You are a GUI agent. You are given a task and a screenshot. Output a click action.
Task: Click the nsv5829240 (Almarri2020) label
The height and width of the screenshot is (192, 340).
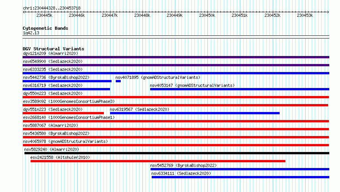coord(52,149)
